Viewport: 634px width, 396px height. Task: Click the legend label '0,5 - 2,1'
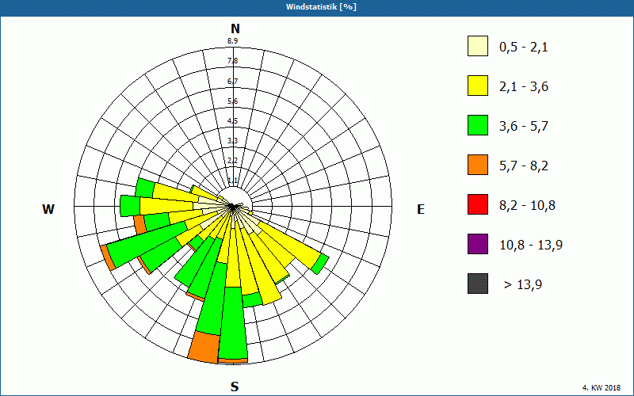(524, 48)
